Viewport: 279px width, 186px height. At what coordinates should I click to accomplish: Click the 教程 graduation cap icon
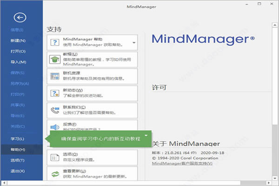point(55,60)
